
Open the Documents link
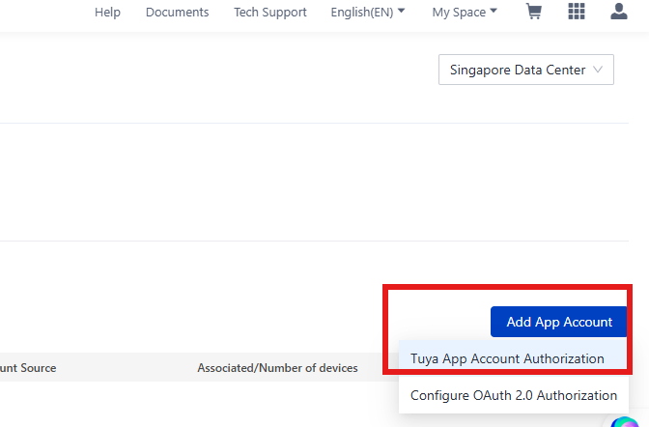pos(177,12)
